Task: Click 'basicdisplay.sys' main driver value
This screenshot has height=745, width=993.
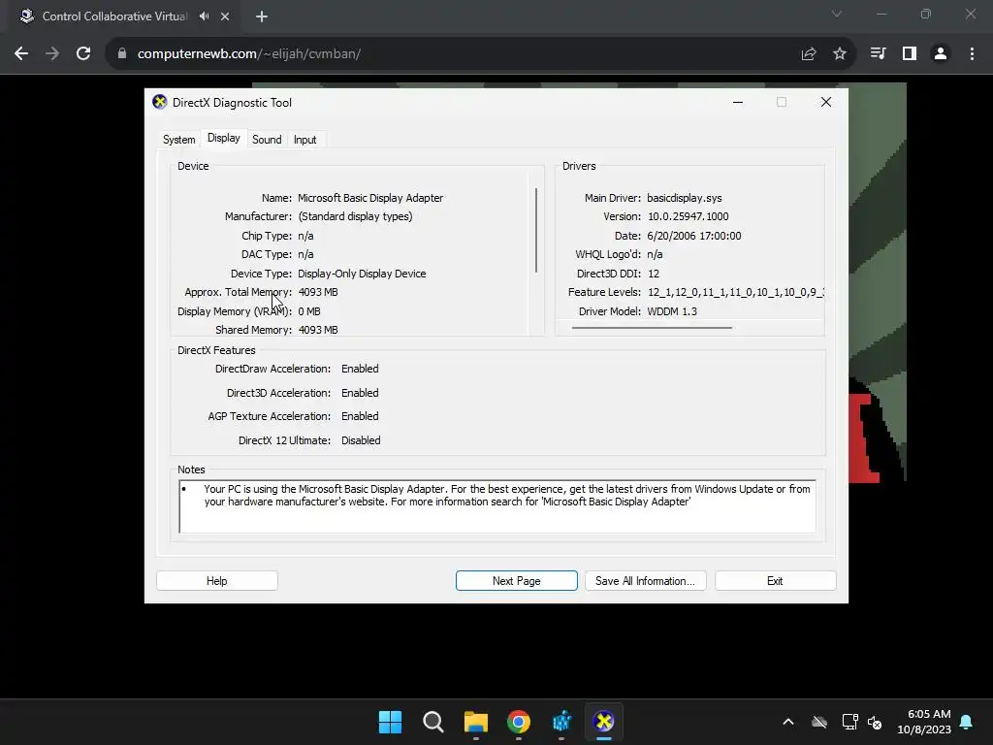Action: (x=685, y=198)
